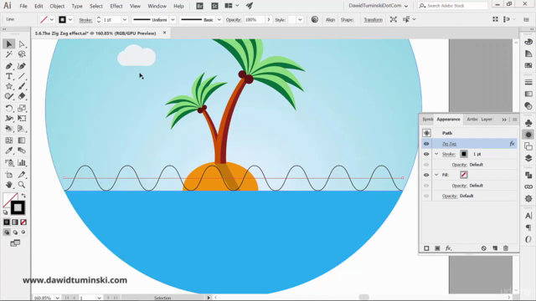This screenshot has width=536, height=301.
Task: Click Align in control bar
Action: (x=330, y=20)
